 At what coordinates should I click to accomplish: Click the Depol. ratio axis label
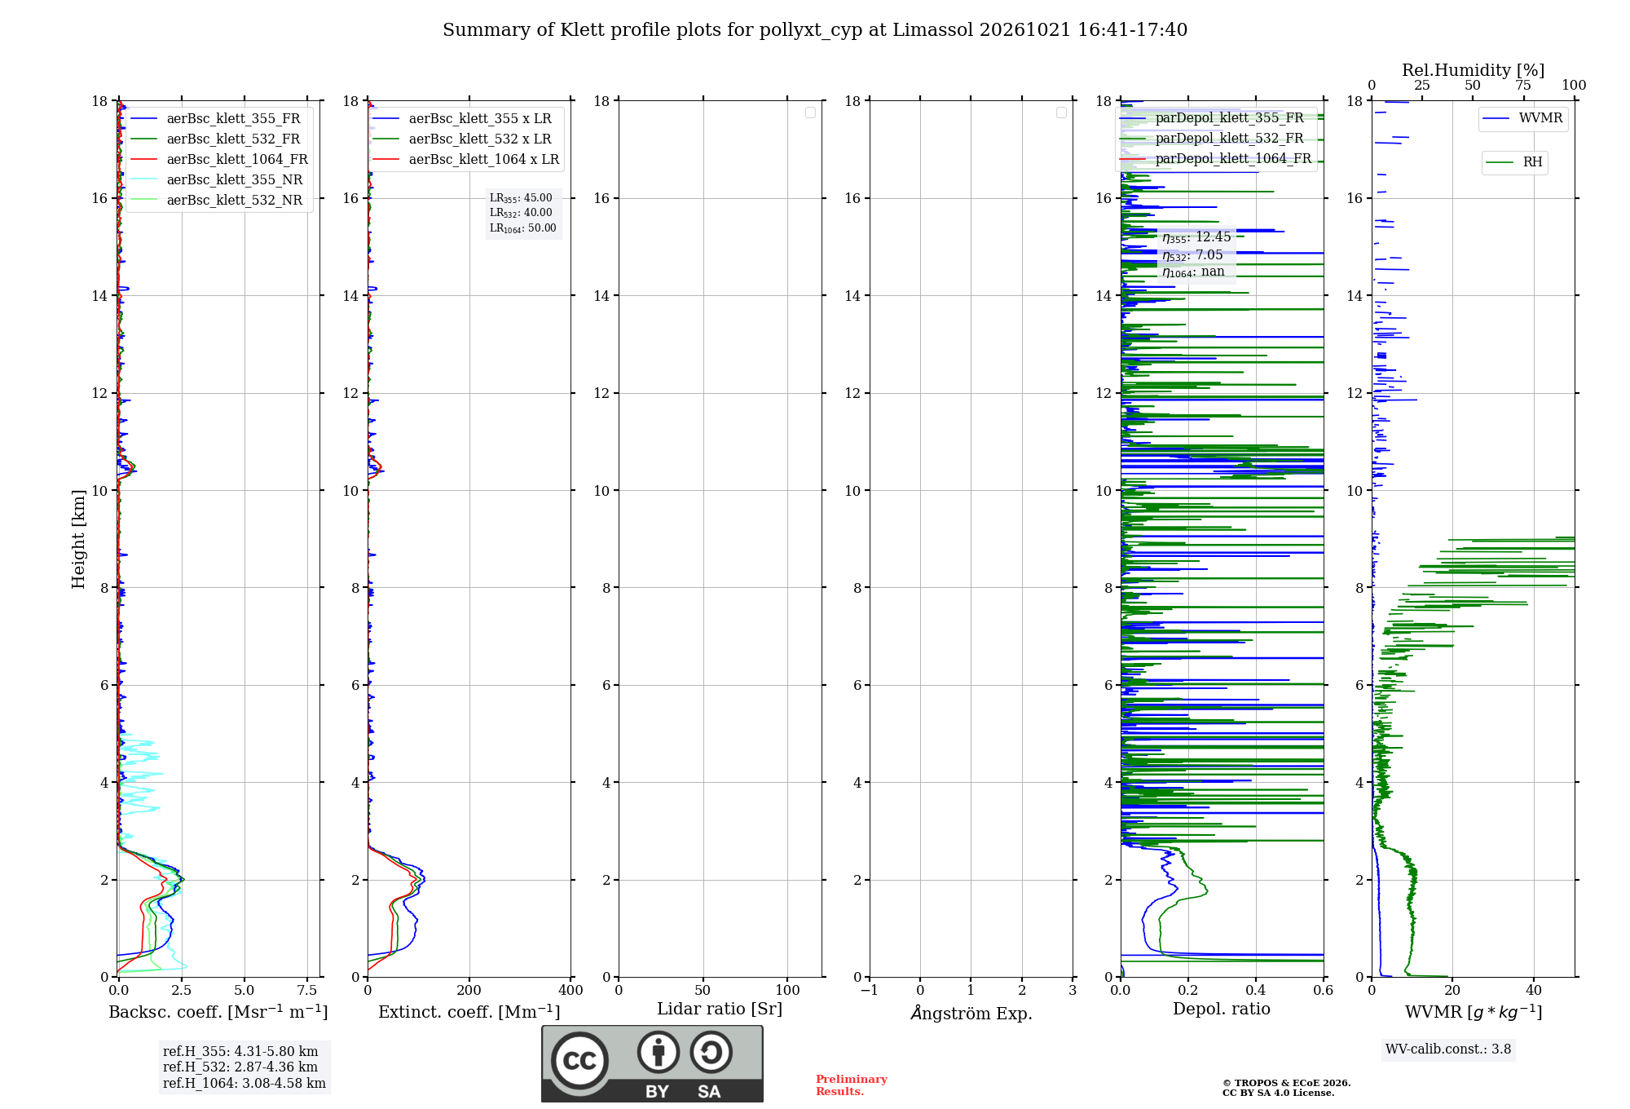(x=1222, y=1010)
